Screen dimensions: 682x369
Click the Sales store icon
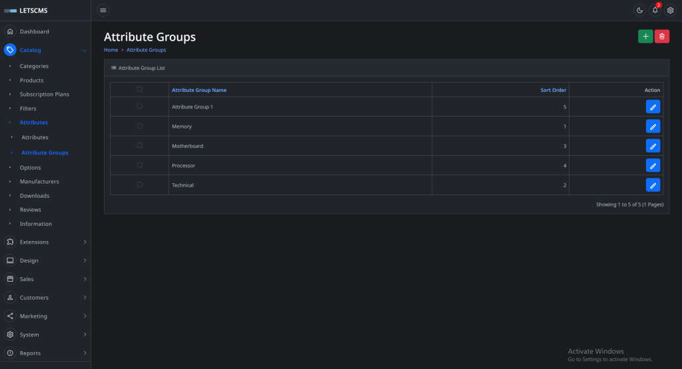[x=10, y=279]
